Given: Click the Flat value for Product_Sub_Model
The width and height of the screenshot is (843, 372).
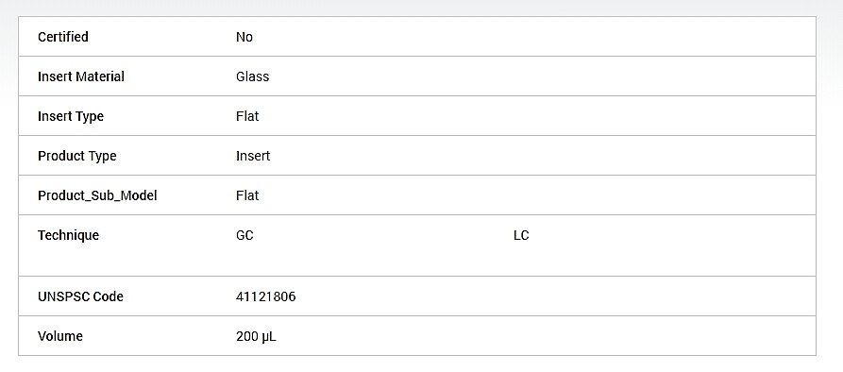Looking at the screenshot, I should pyautogui.click(x=247, y=195).
